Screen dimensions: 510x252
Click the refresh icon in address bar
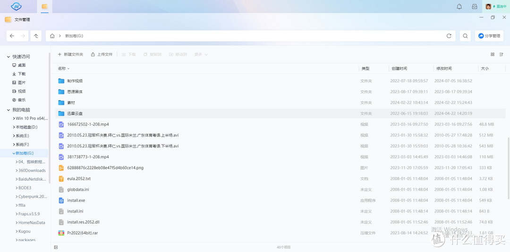[449, 36]
